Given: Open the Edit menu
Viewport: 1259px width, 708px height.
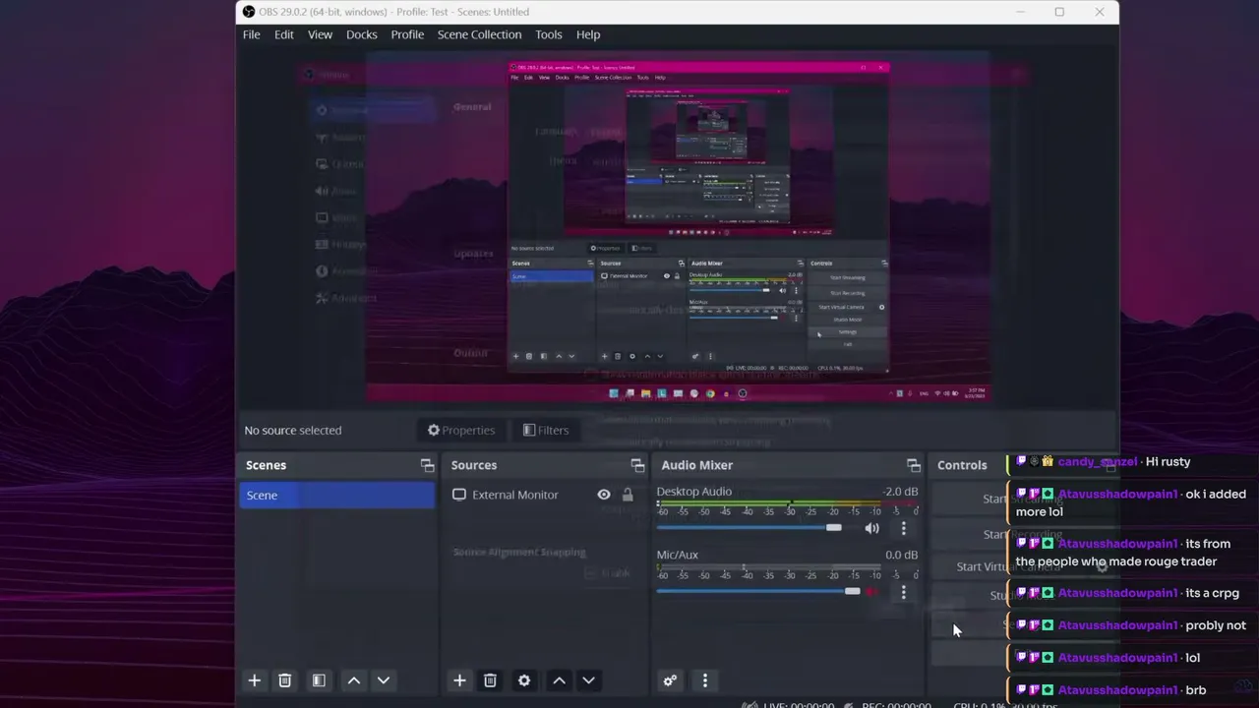Looking at the screenshot, I should 284,34.
